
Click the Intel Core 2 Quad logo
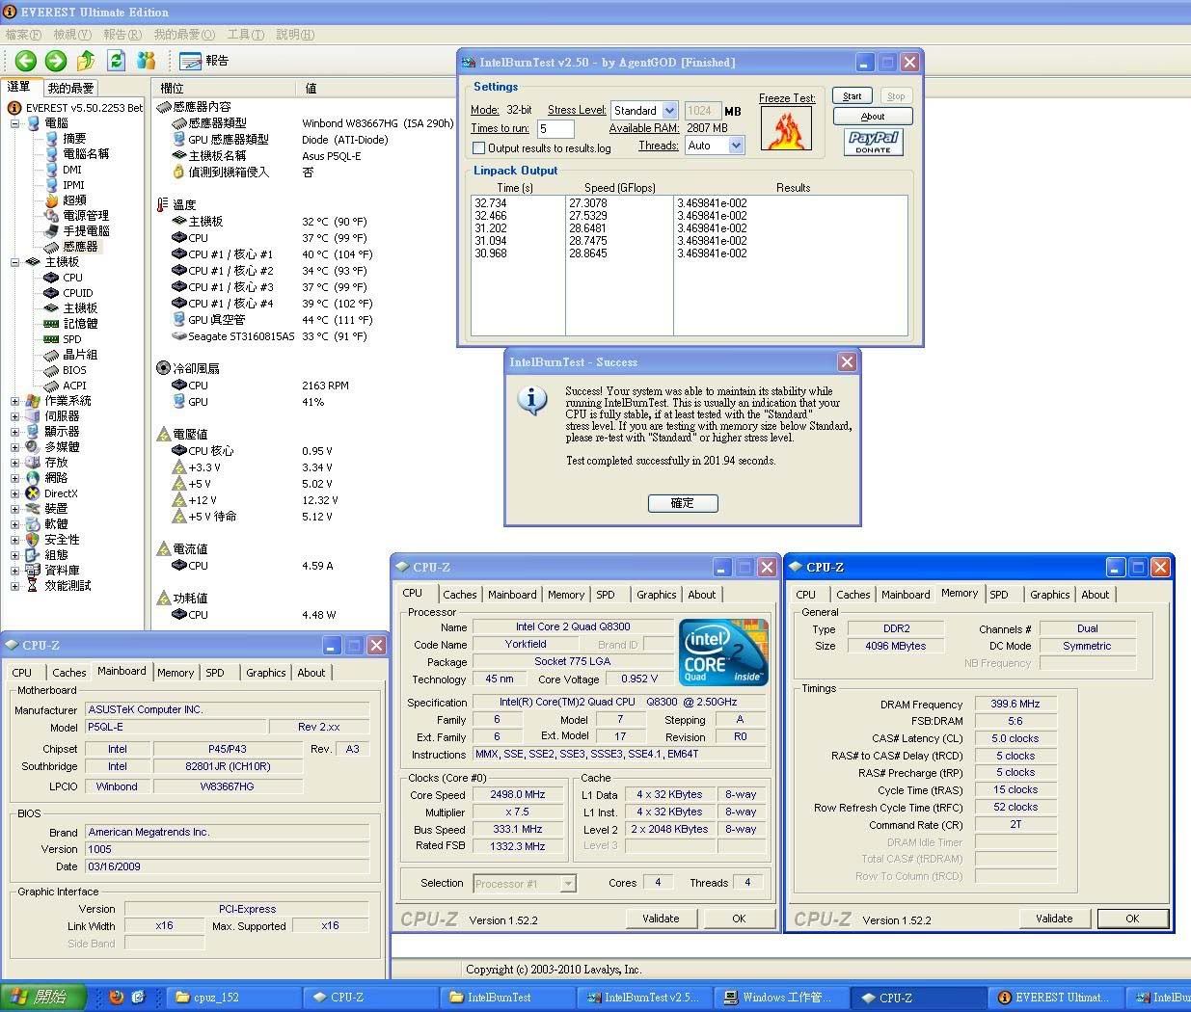click(x=724, y=652)
